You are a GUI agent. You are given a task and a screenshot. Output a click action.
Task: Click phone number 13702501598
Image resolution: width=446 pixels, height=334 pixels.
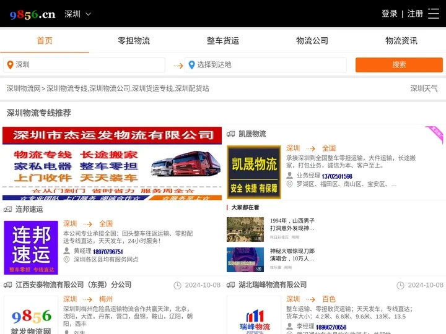point(337,176)
